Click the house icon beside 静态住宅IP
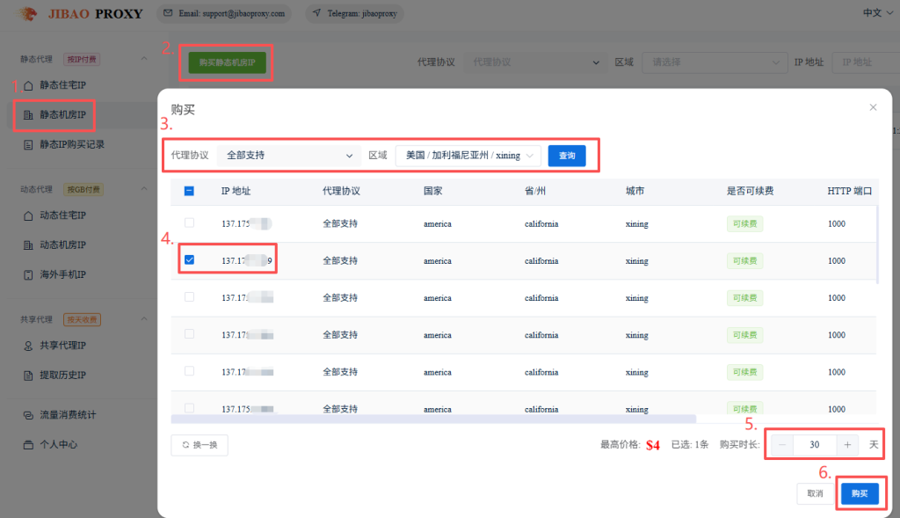900x518 pixels. point(28,85)
